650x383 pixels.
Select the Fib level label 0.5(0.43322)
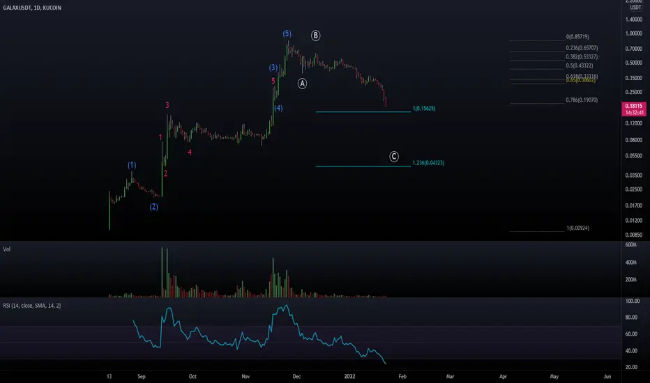(x=579, y=66)
